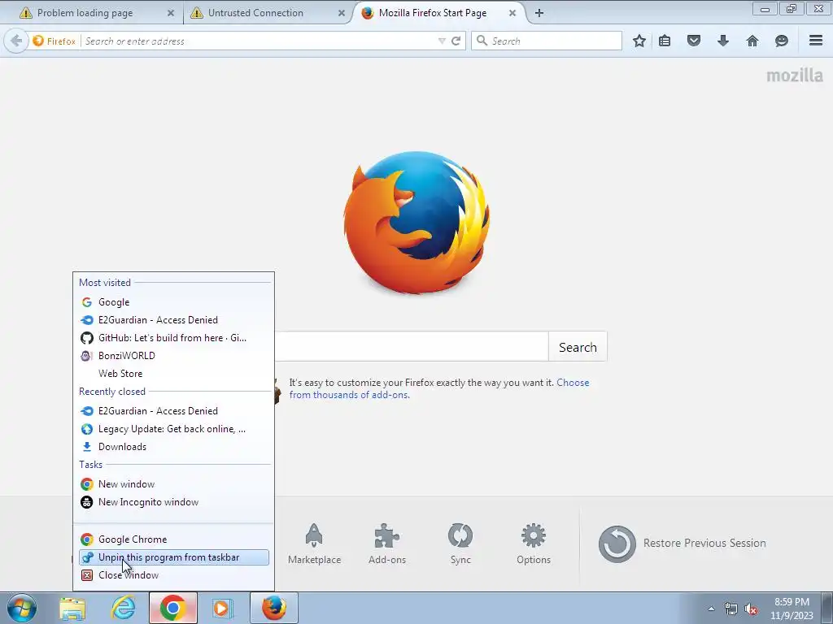Open Downloads in the jump list
The height and width of the screenshot is (624, 833).
[174, 447]
